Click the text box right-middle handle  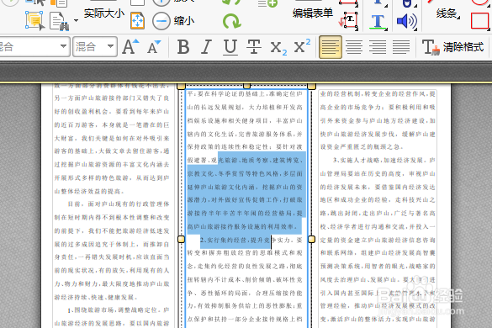[x=311, y=240]
